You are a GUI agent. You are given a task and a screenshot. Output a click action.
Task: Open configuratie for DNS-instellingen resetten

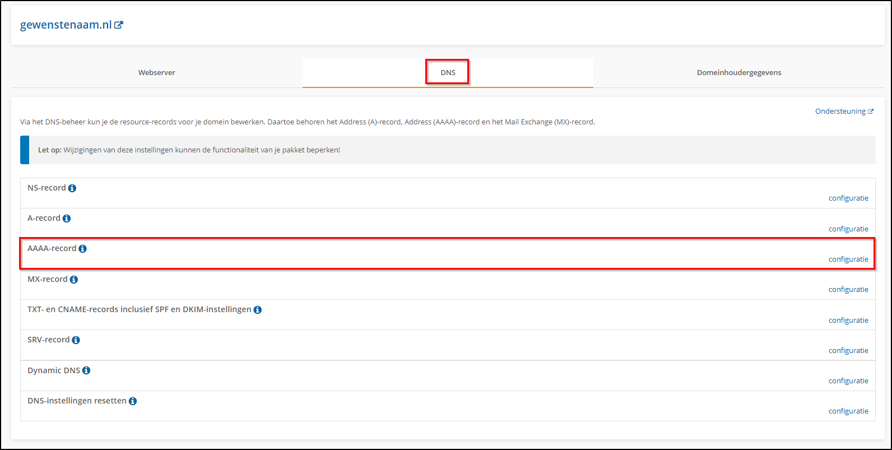pos(848,411)
